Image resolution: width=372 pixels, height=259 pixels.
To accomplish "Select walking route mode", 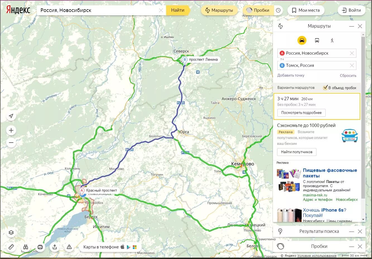I will click(x=332, y=40).
